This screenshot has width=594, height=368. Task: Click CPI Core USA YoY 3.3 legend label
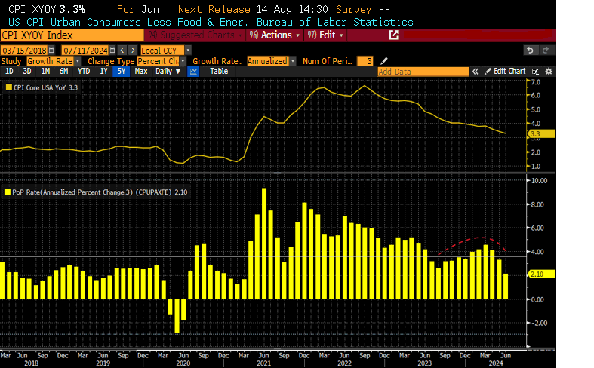click(45, 87)
